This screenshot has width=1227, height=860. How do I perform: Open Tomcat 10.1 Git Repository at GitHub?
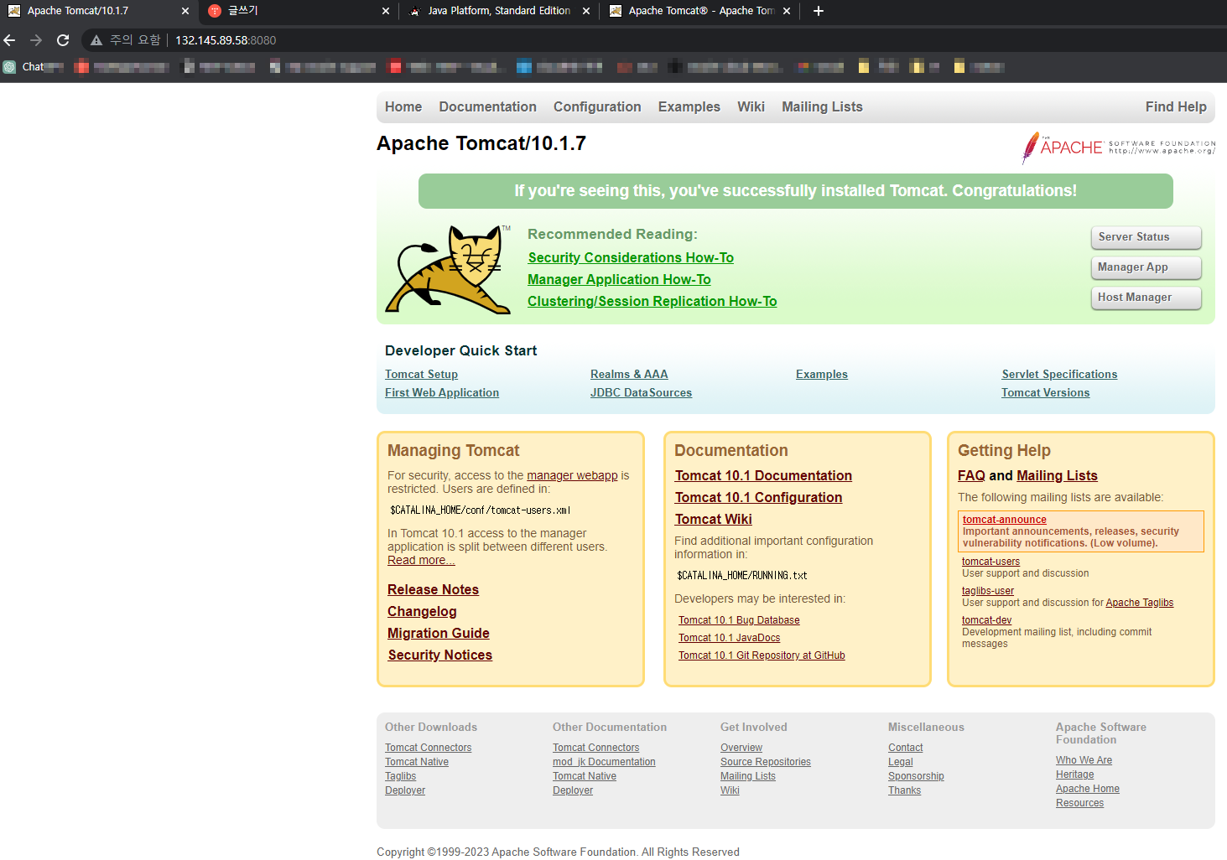point(762,655)
